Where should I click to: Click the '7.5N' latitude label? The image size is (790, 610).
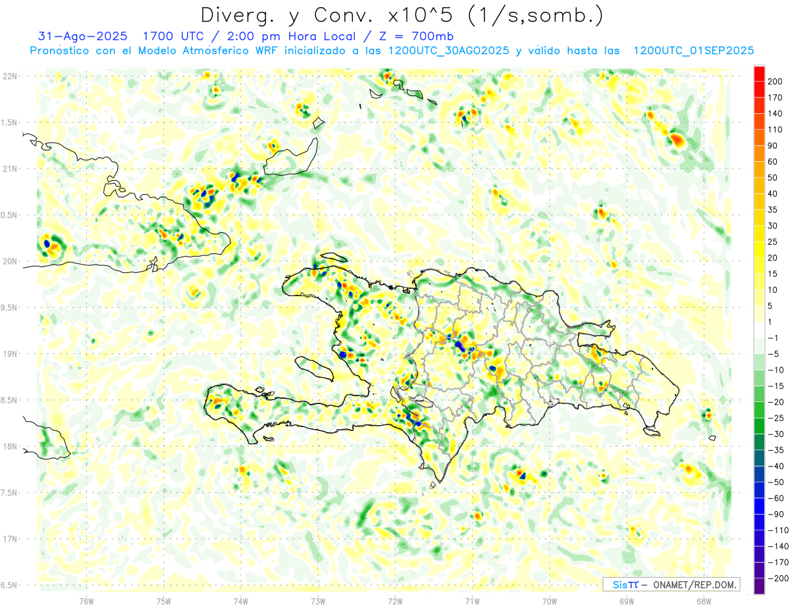pos(10,492)
